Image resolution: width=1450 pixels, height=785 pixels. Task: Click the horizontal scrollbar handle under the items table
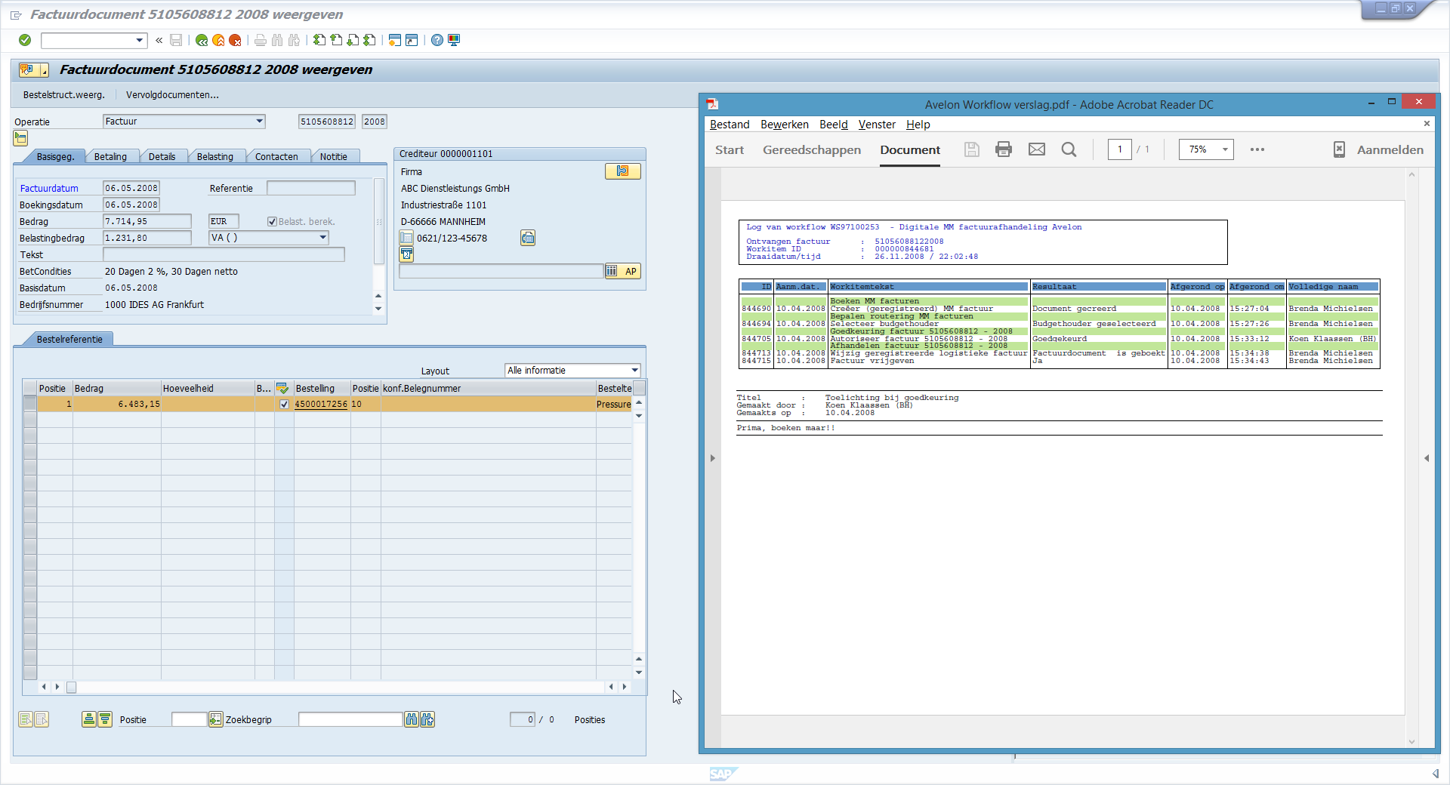[x=71, y=687]
